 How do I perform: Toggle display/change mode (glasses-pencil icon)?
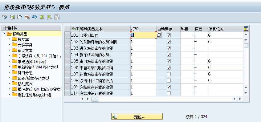[x=5, y=17]
